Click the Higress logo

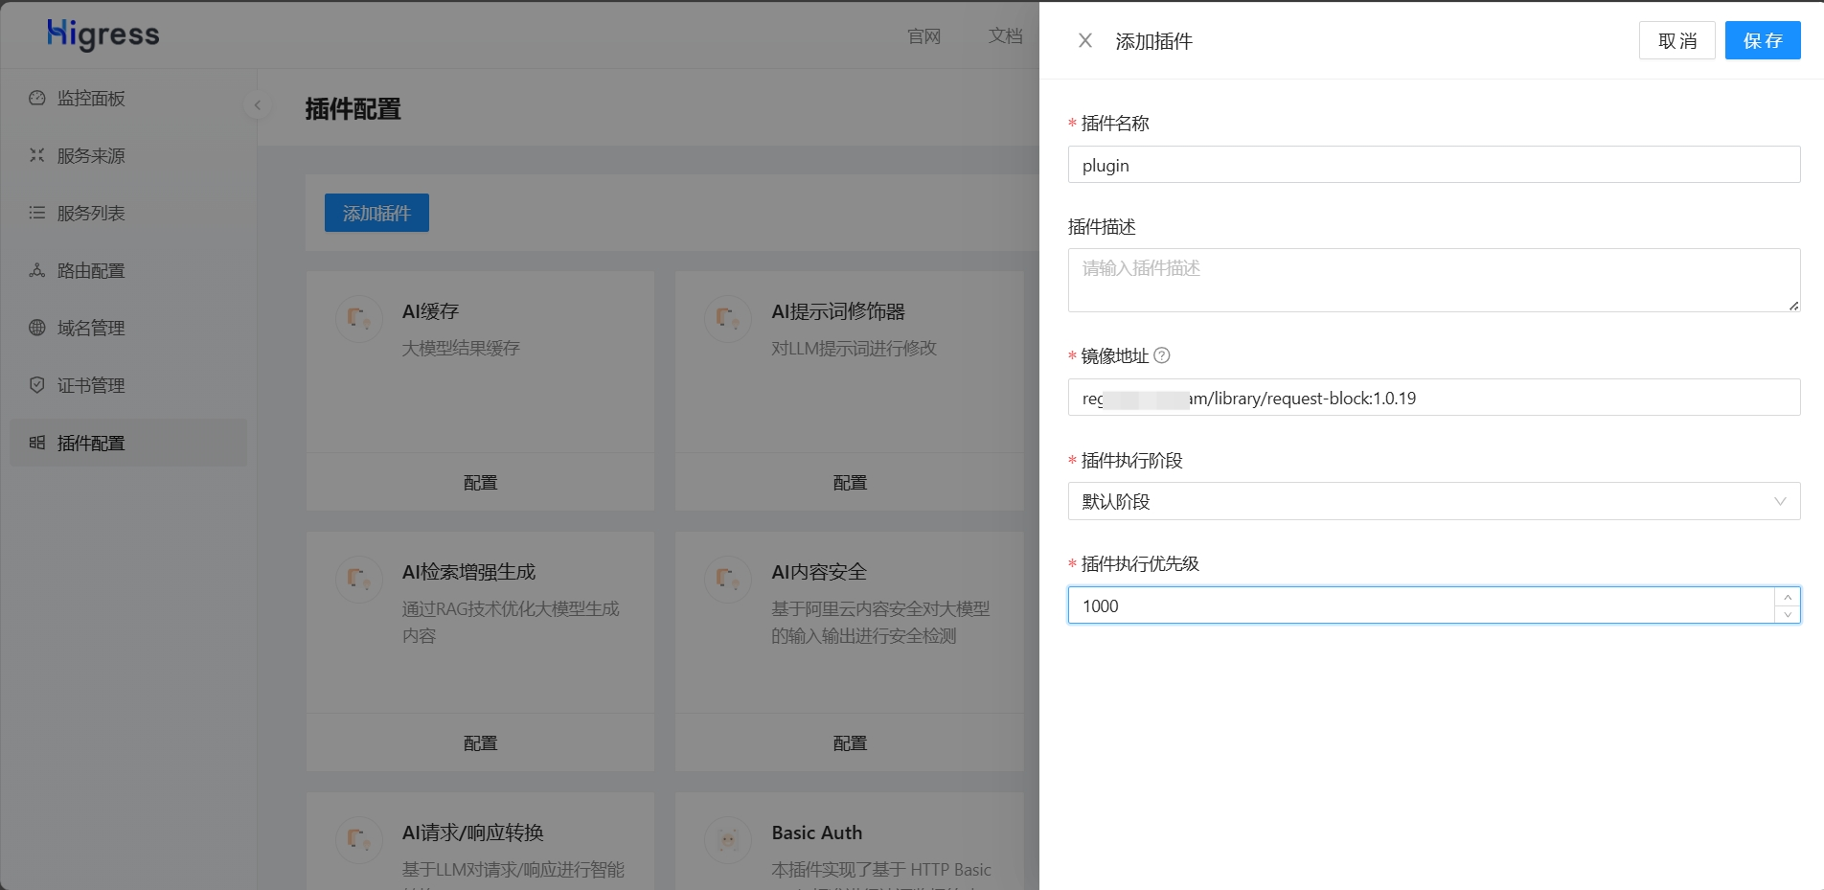pyautogui.click(x=103, y=35)
